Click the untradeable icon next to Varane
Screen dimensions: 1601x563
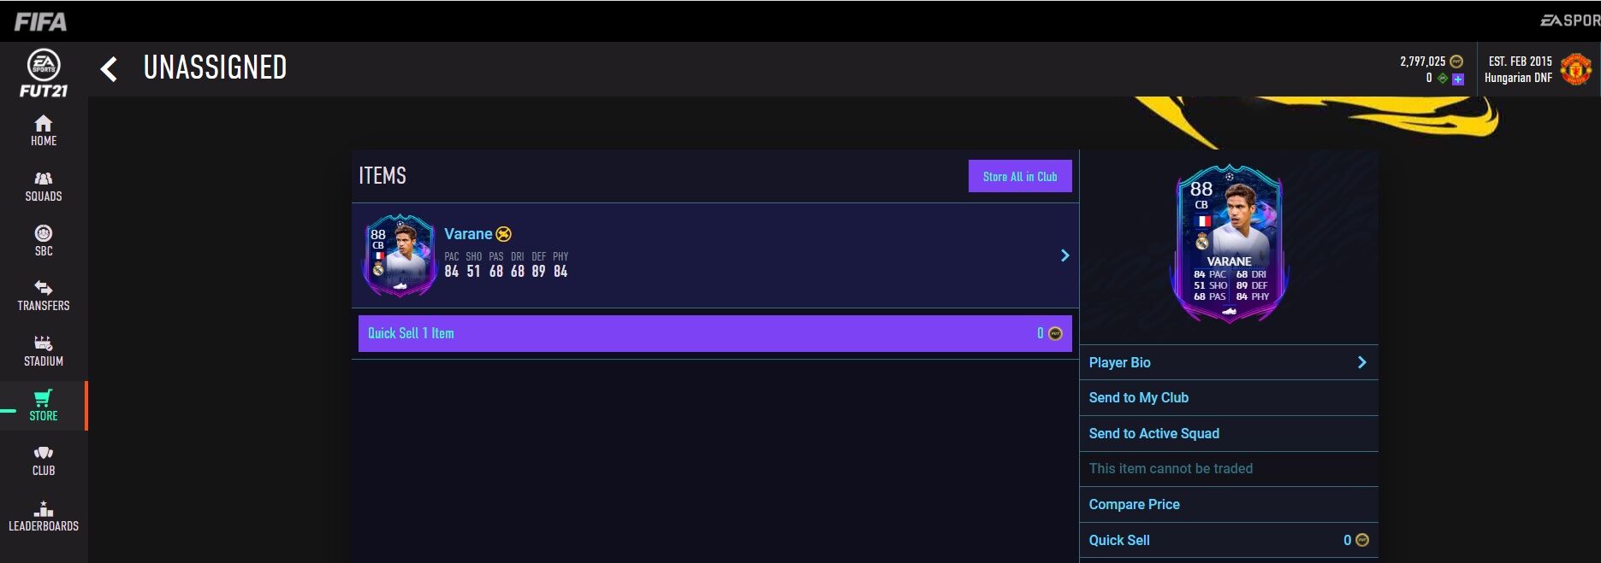tap(504, 234)
